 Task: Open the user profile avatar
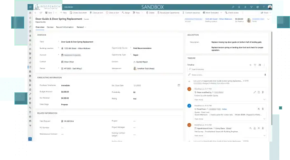270,7
